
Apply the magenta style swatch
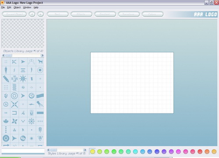[x=178, y=151]
